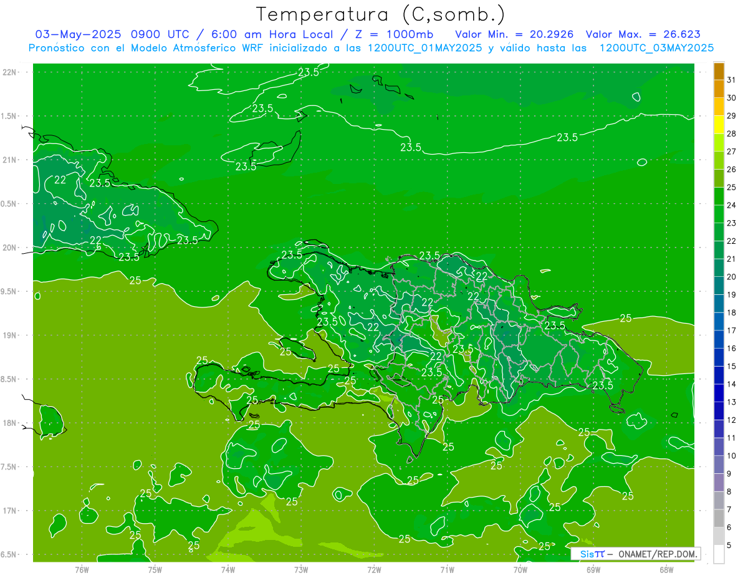This screenshot has height=578, width=748.
Task: Click the light gray swatch between 5 and 6
Action: pyautogui.click(x=719, y=536)
